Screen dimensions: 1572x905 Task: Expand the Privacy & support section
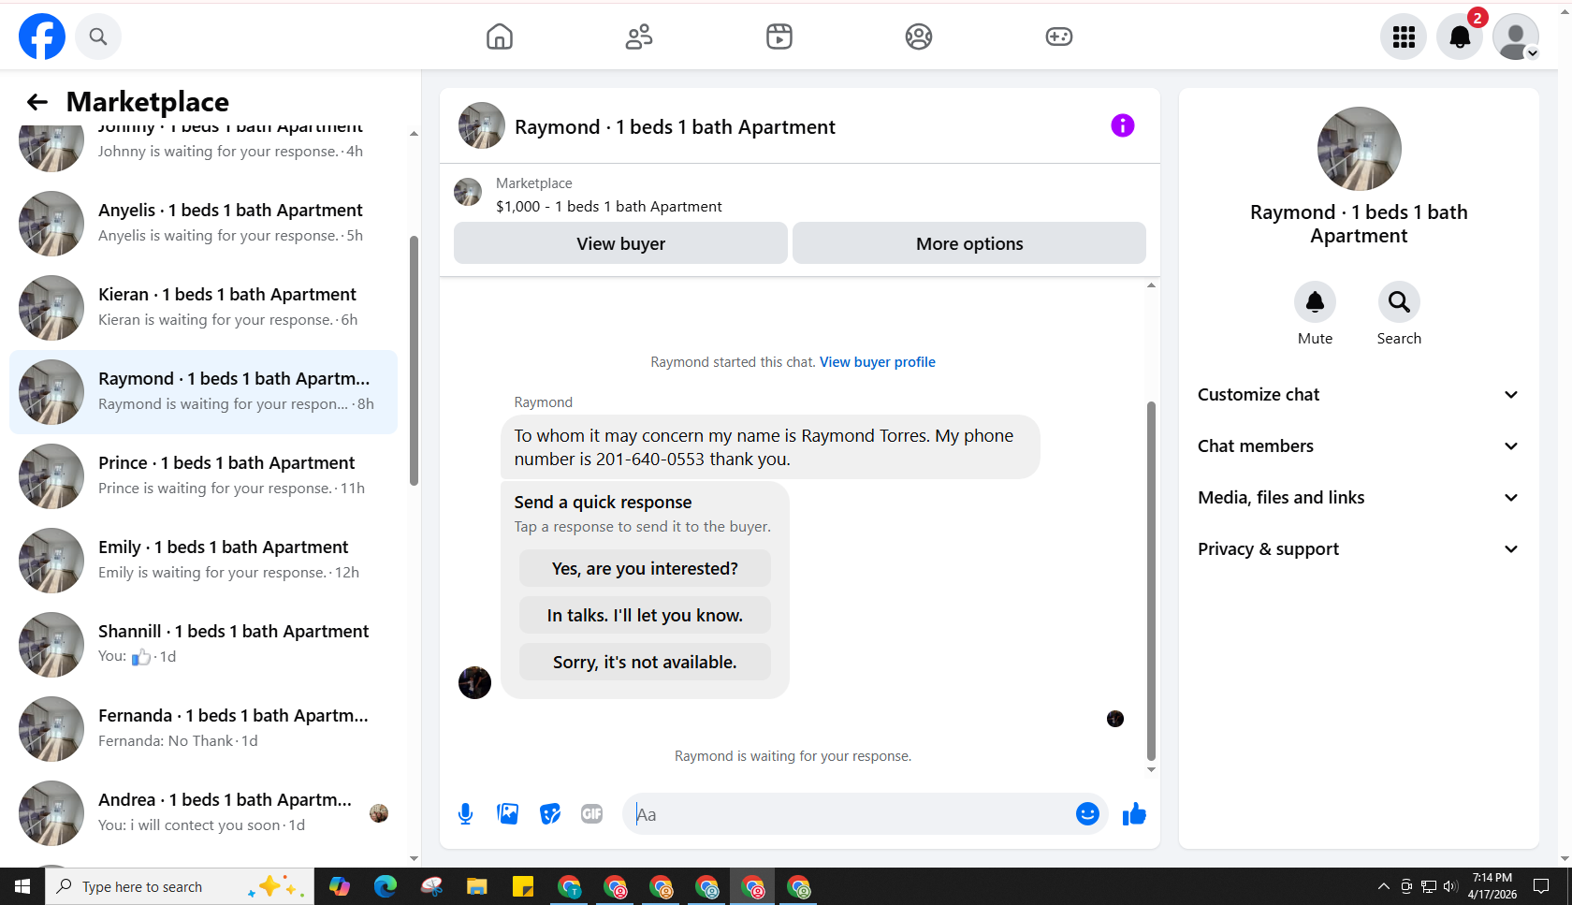coord(1359,549)
